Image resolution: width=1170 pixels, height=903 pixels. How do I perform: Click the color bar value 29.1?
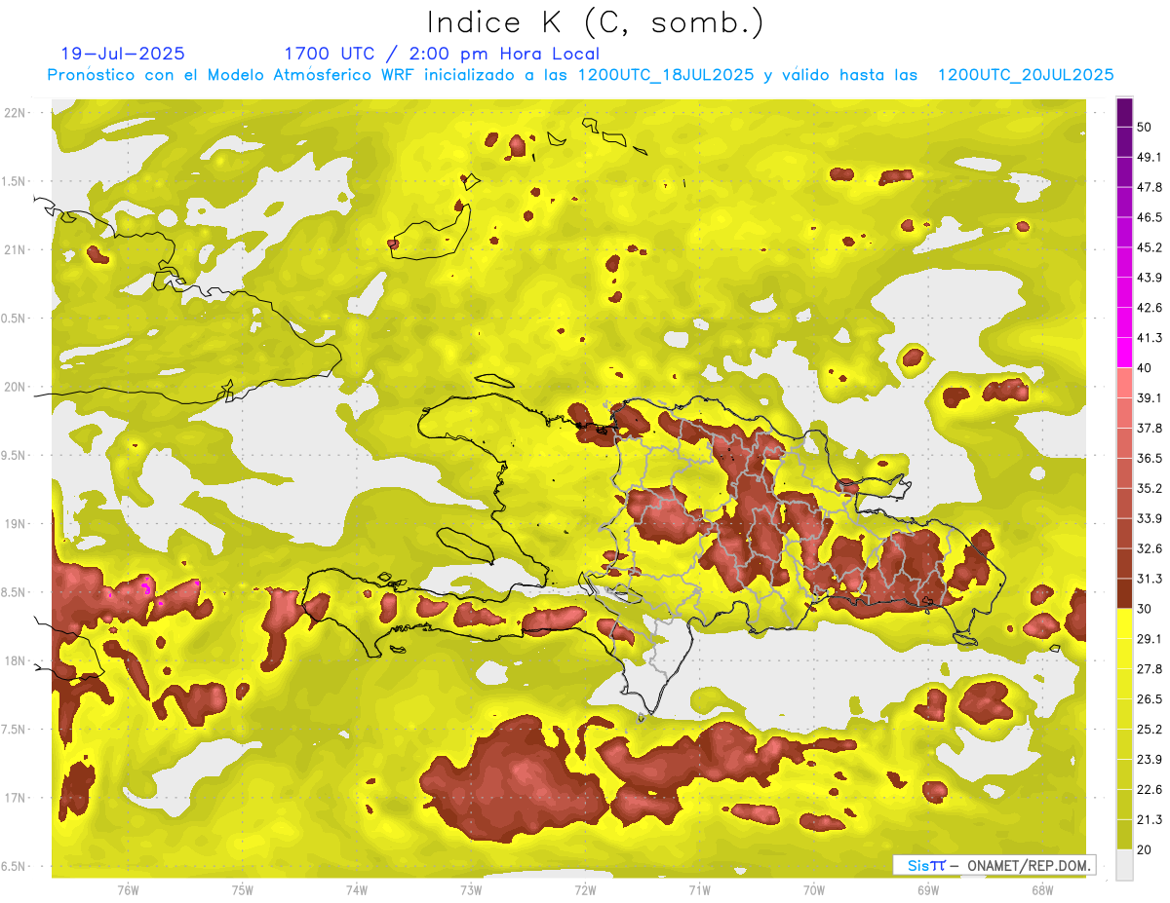click(1150, 639)
